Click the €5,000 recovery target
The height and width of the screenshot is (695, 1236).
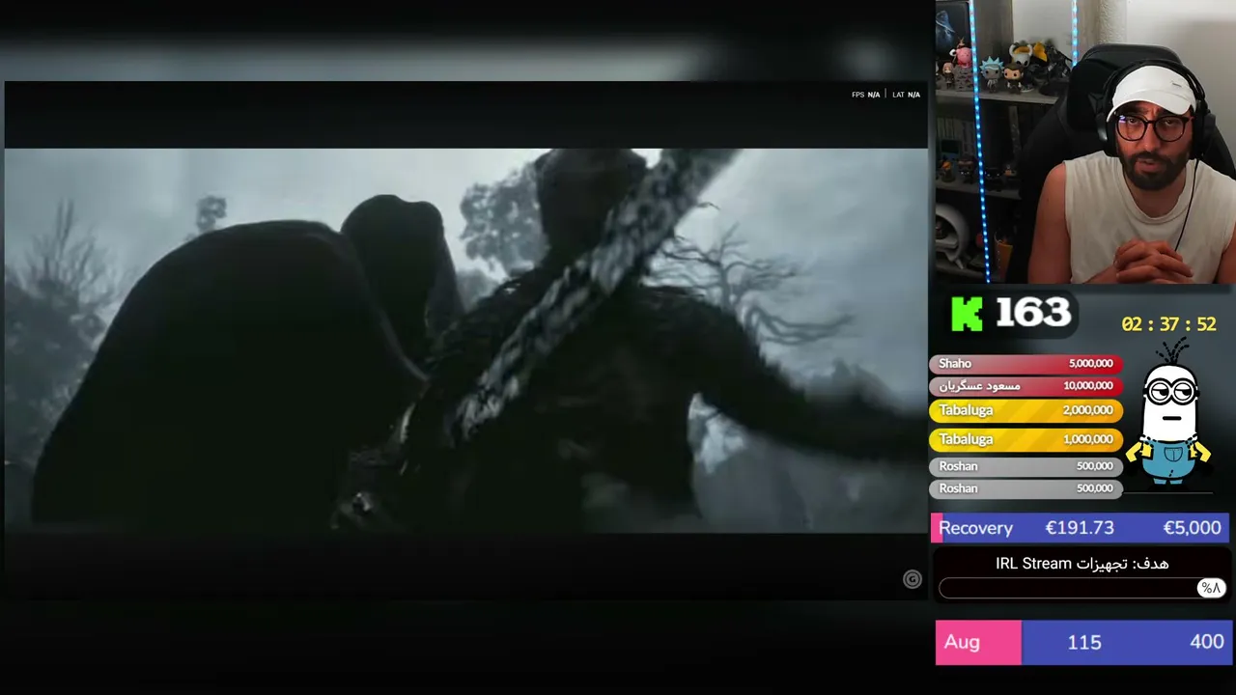point(1192,528)
